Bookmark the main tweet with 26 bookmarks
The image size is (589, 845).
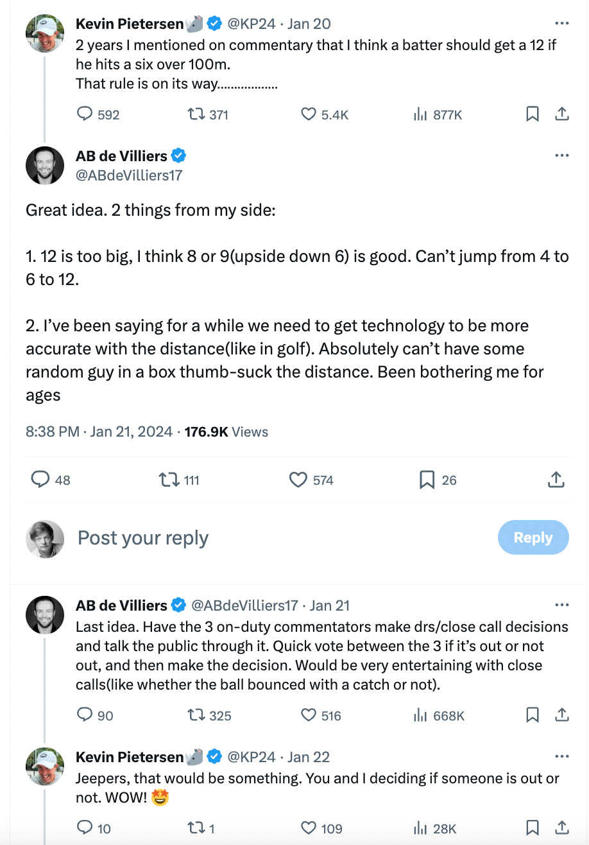(x=427, y=480)
